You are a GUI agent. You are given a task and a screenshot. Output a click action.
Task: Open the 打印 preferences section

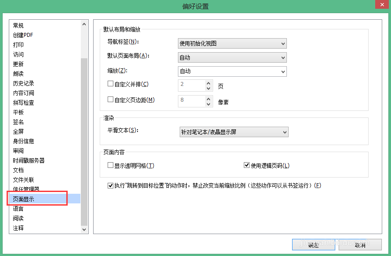pyautogui.click(x=18, y=44)
